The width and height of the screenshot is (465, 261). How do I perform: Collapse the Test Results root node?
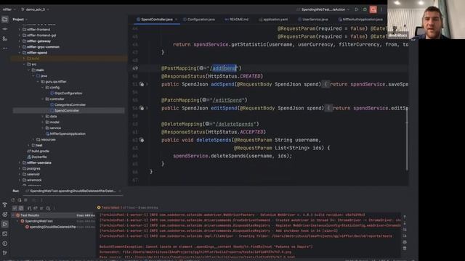(13, 215)
